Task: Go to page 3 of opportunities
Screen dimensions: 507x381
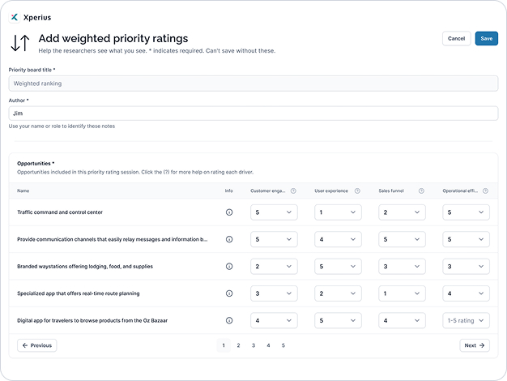Action: [x=253, y=345]
